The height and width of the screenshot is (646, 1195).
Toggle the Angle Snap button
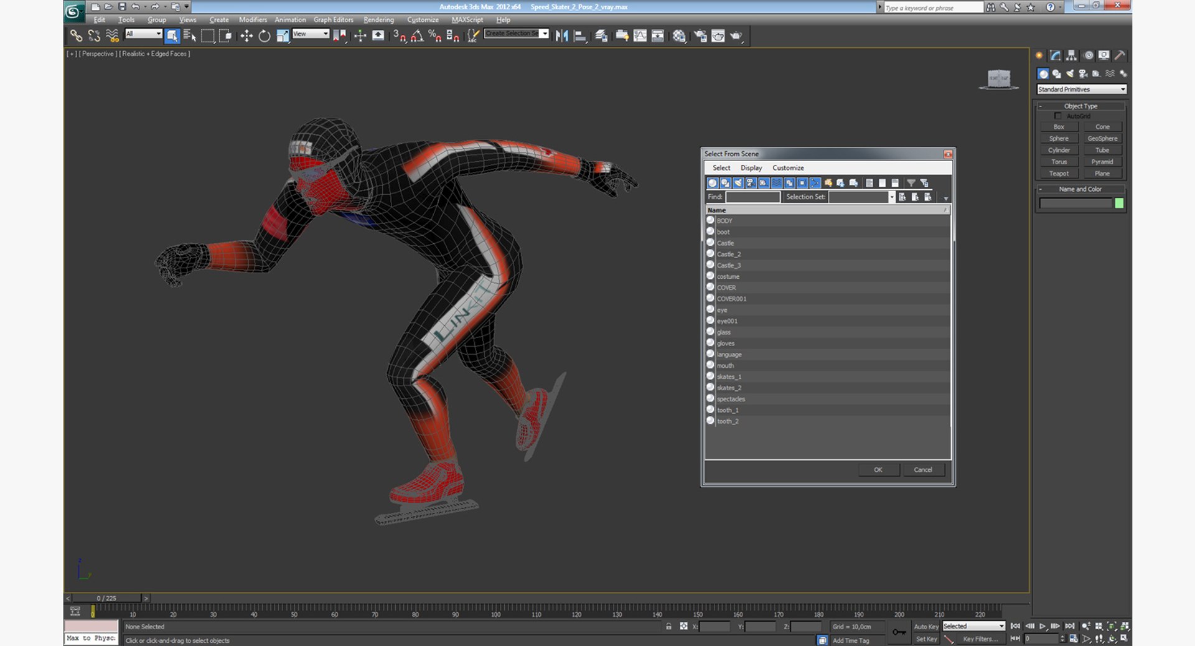pyautogui.click(x=416, y=36)
